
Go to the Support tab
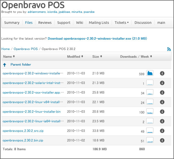[x=64, y=22]
